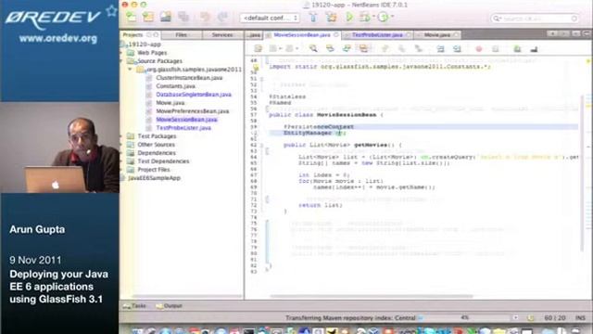Click the www.oredev.org link
The width and height of the screenshot is (593, 334).
click(58, 39)
